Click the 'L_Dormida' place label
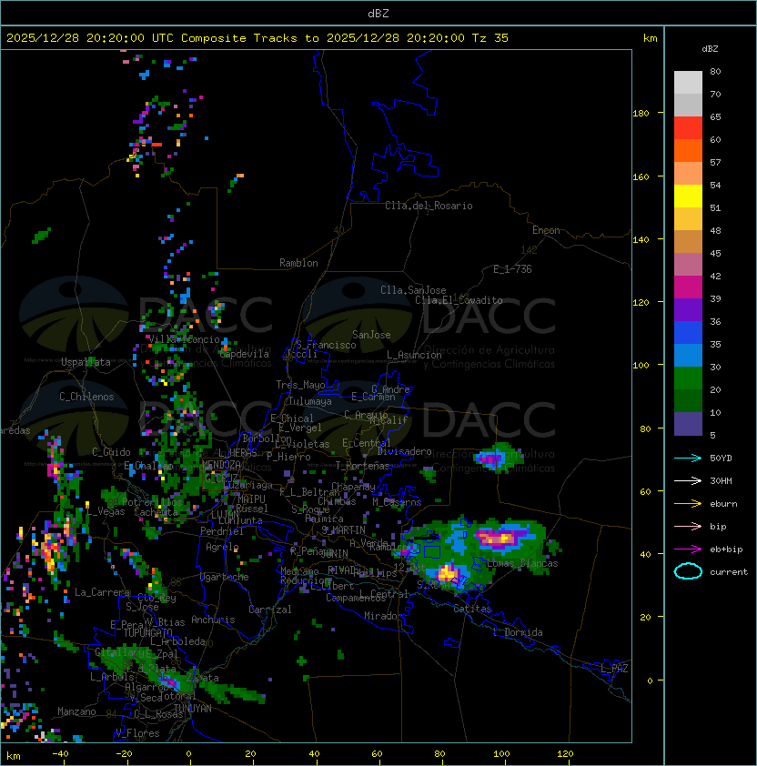The image size is (757, 766). 518,632
